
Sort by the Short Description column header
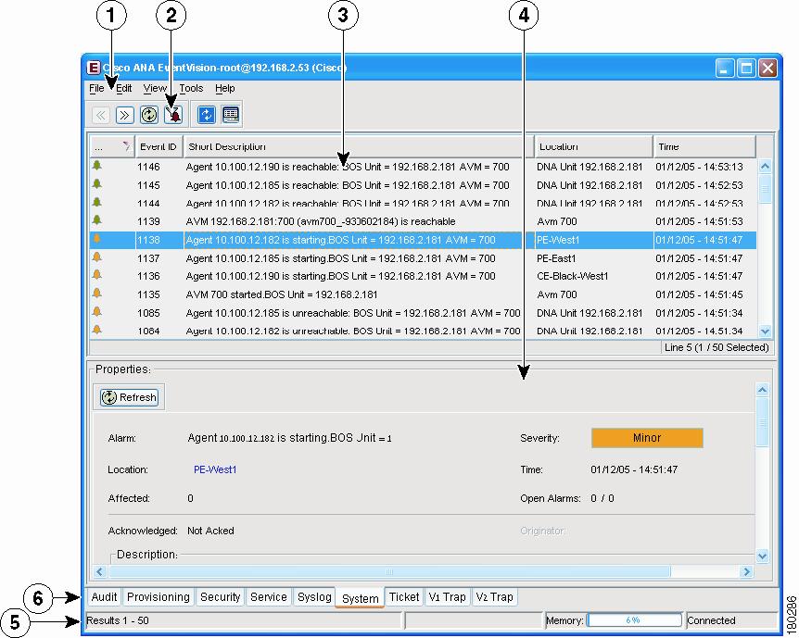pyautogui.click(x=358, y=146)
